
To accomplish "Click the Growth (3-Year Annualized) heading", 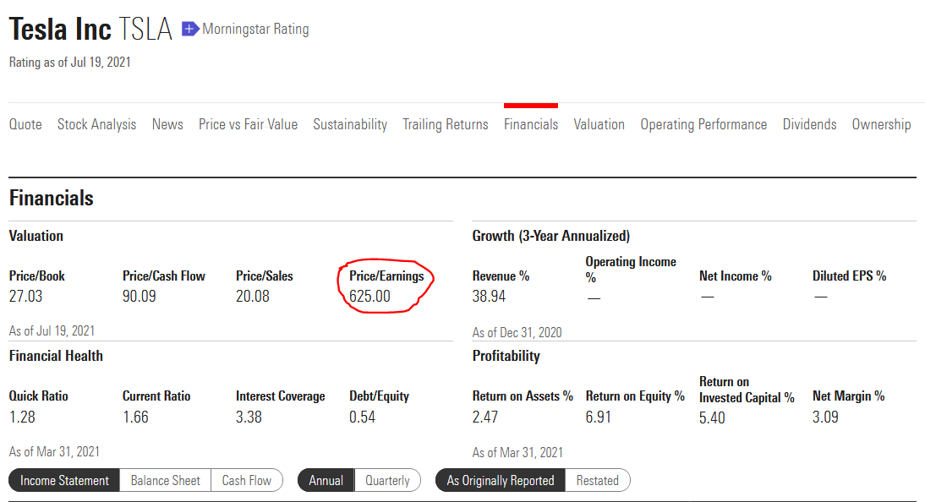I will click(x=551, y=236).
